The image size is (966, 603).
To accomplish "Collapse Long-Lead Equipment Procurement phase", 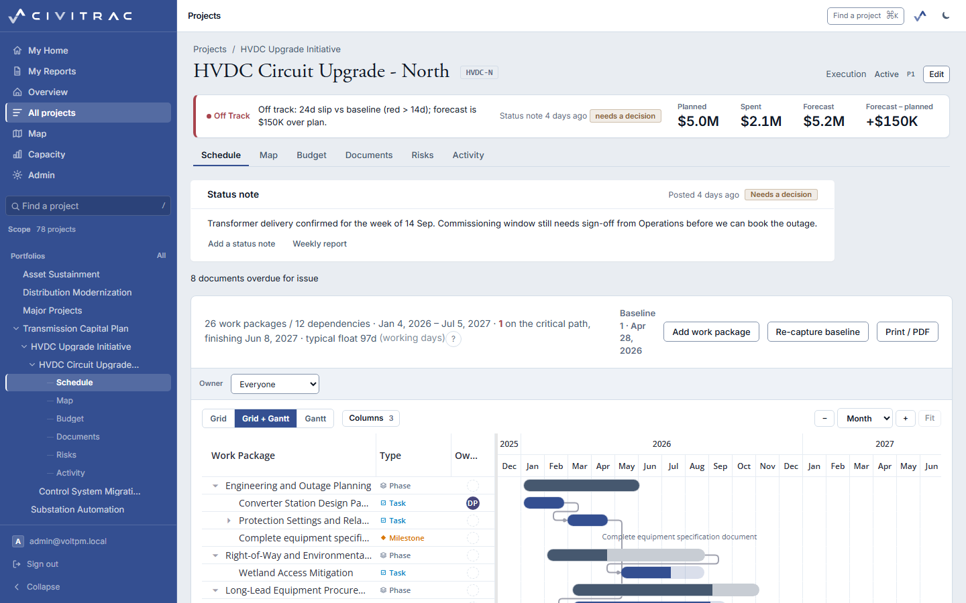I will pos(215,590).
